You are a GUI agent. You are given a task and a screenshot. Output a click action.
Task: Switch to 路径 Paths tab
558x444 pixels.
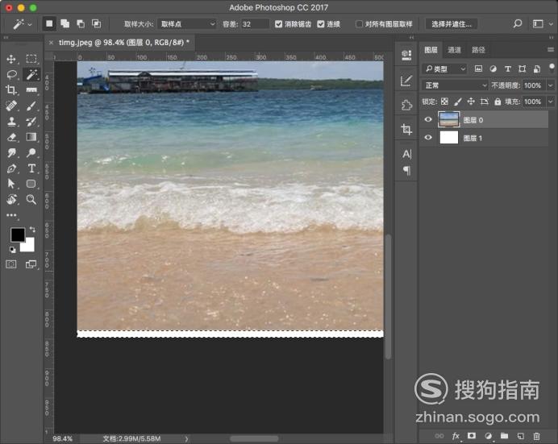(x=478, y=50)
